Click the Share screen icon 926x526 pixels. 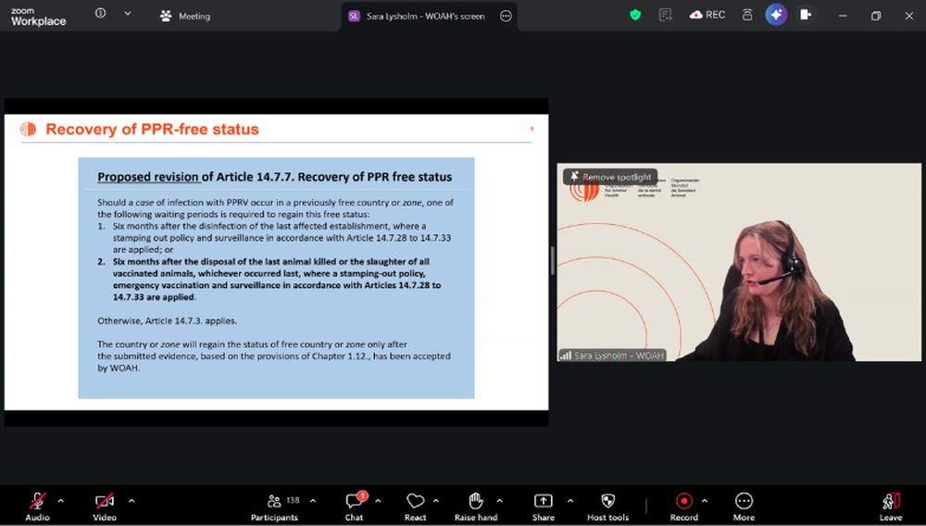(543, 505)
